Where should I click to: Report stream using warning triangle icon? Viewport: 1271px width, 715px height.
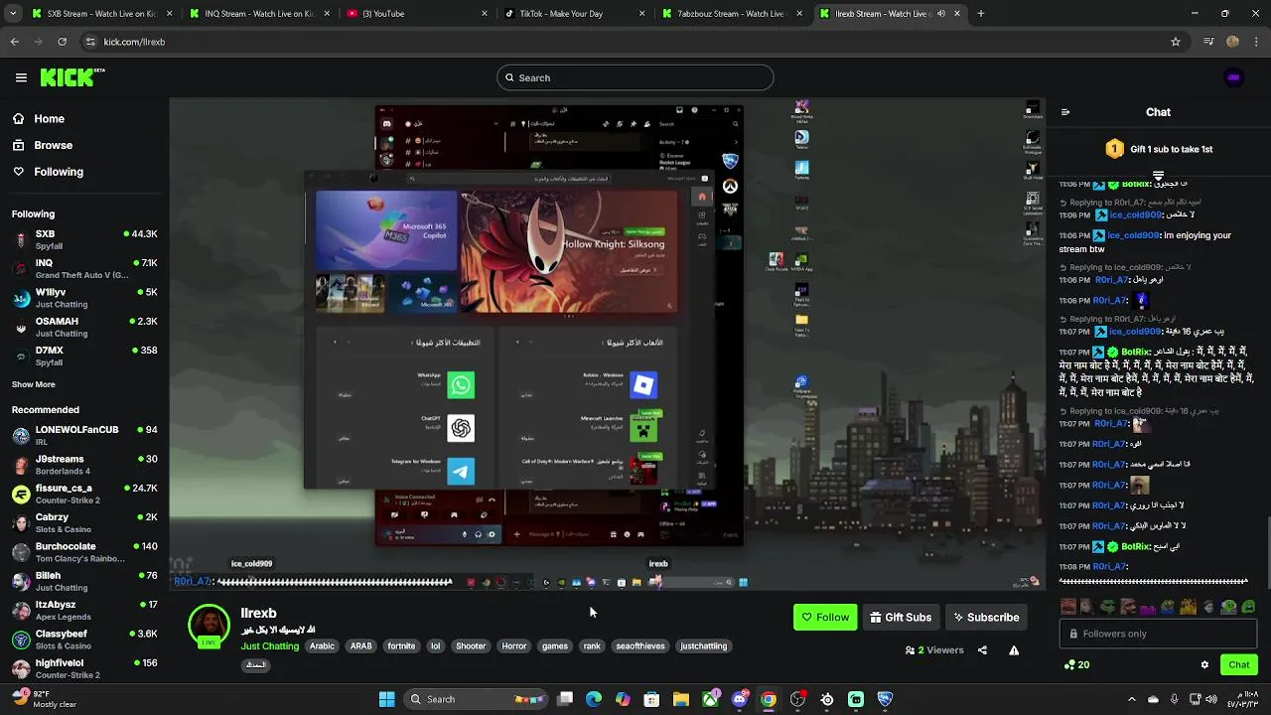(x=1014, y=650)
